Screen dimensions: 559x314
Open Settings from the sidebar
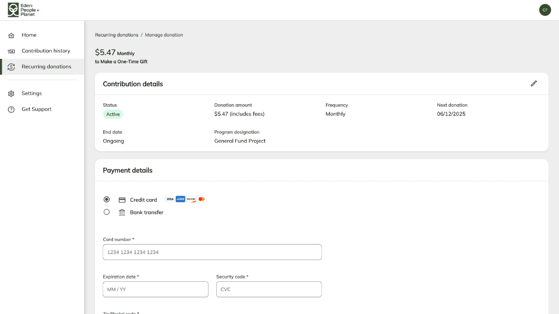pyautogui.click(x=32, y=93)
